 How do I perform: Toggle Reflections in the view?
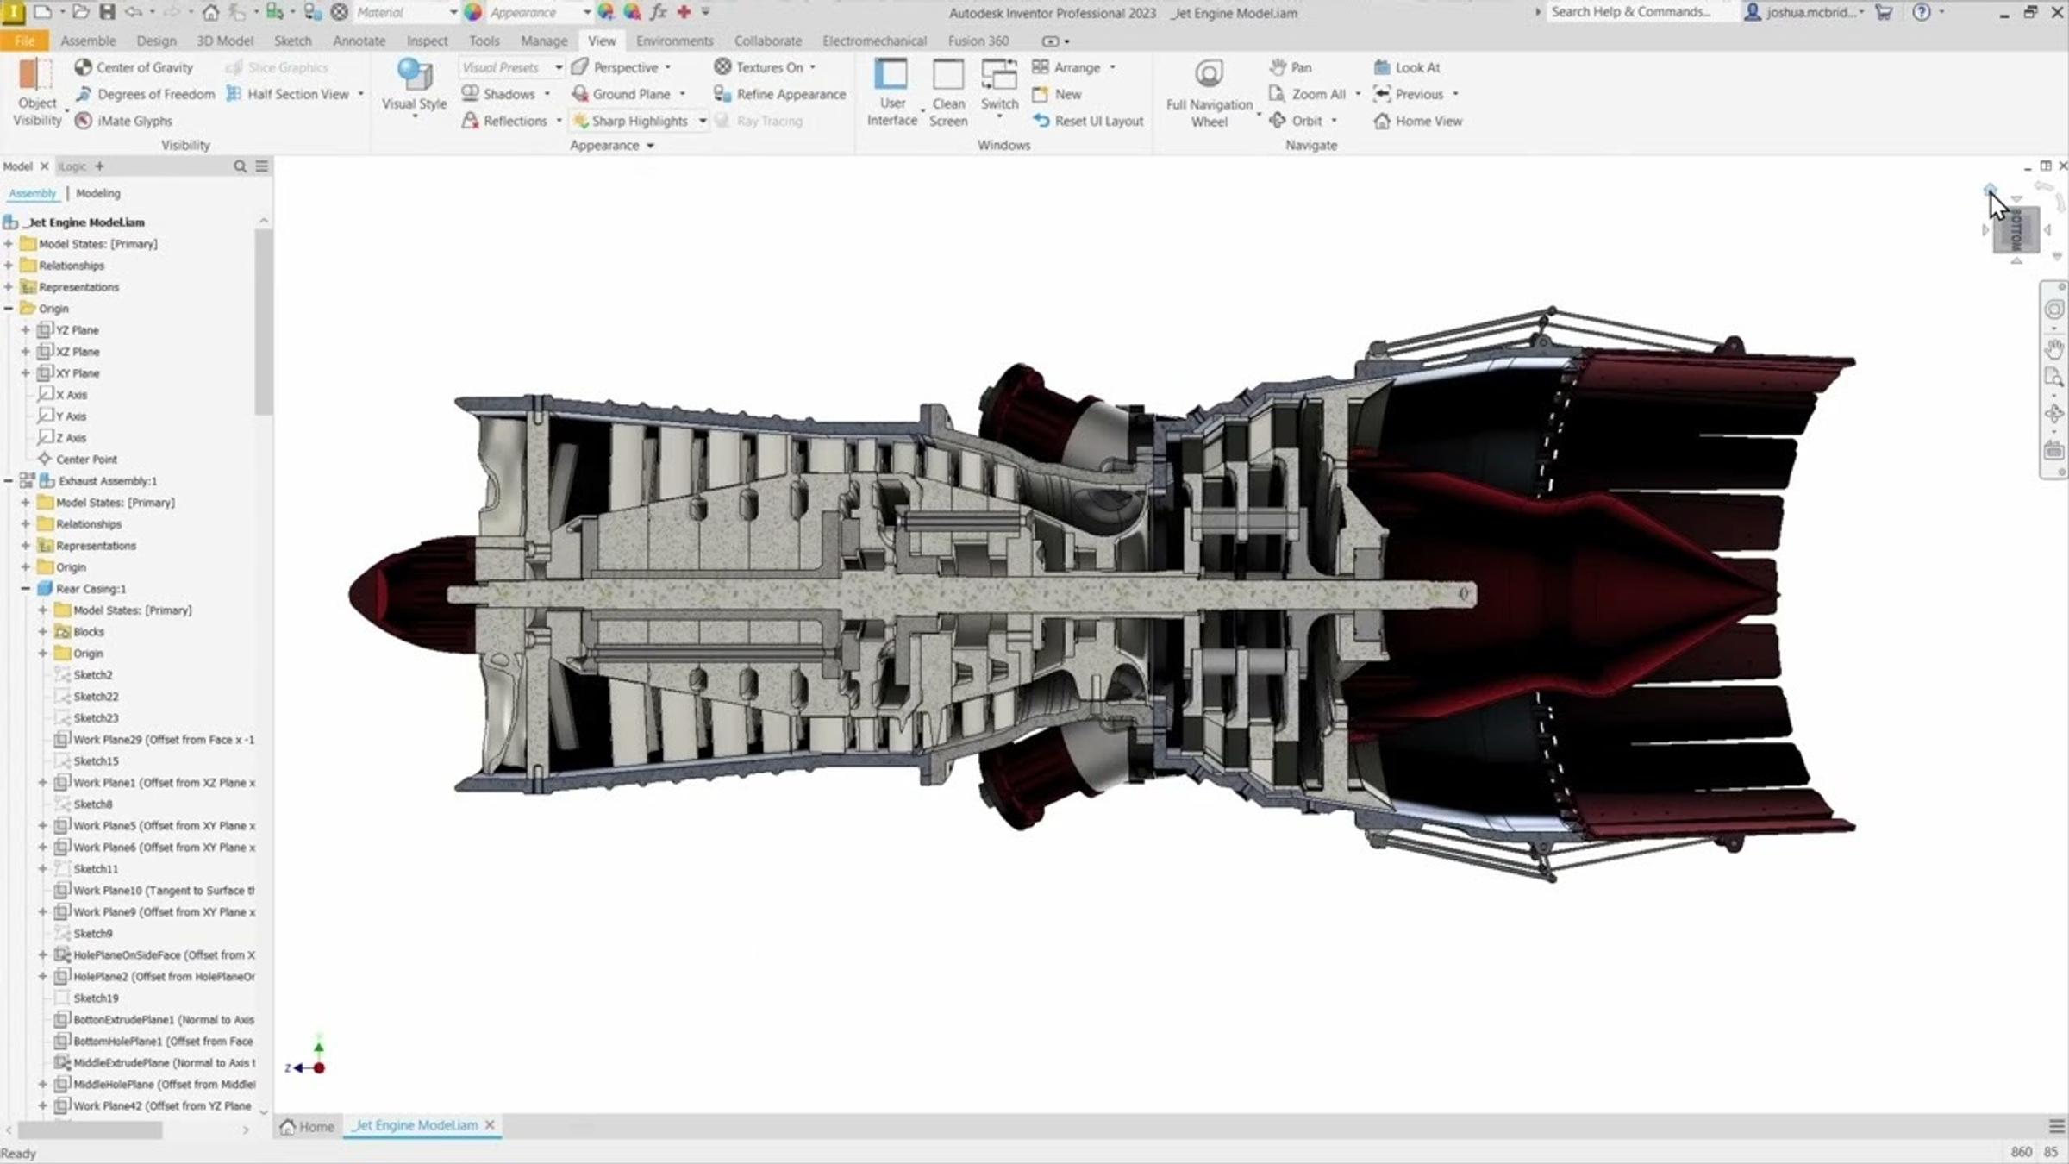click(505, 121)
